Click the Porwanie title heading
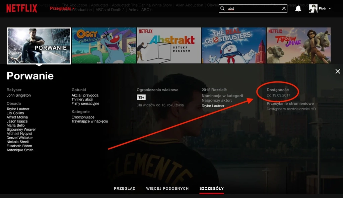343x198 pixels. coord(30,76)
